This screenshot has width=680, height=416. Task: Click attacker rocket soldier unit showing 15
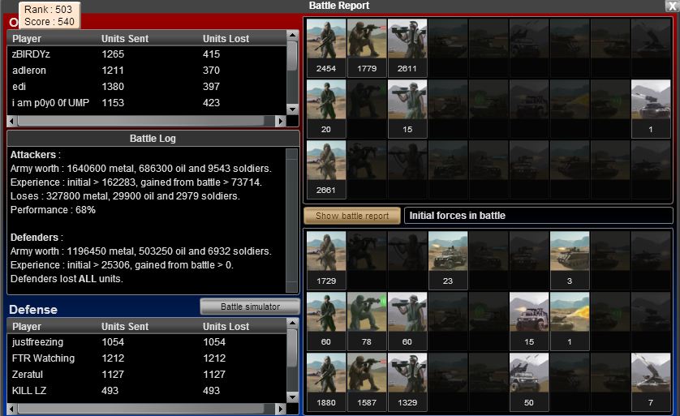[x=407, y=109]
